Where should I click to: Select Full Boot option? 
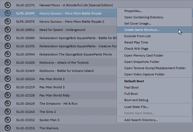pos(154,94)
